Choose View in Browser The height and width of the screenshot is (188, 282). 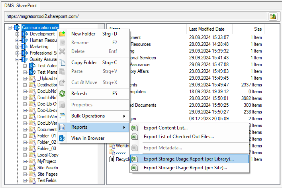click(94, 138)
